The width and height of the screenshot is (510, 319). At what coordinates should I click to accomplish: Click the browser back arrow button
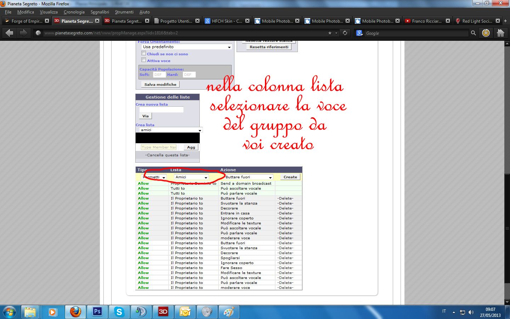click(x=10, y=33)
